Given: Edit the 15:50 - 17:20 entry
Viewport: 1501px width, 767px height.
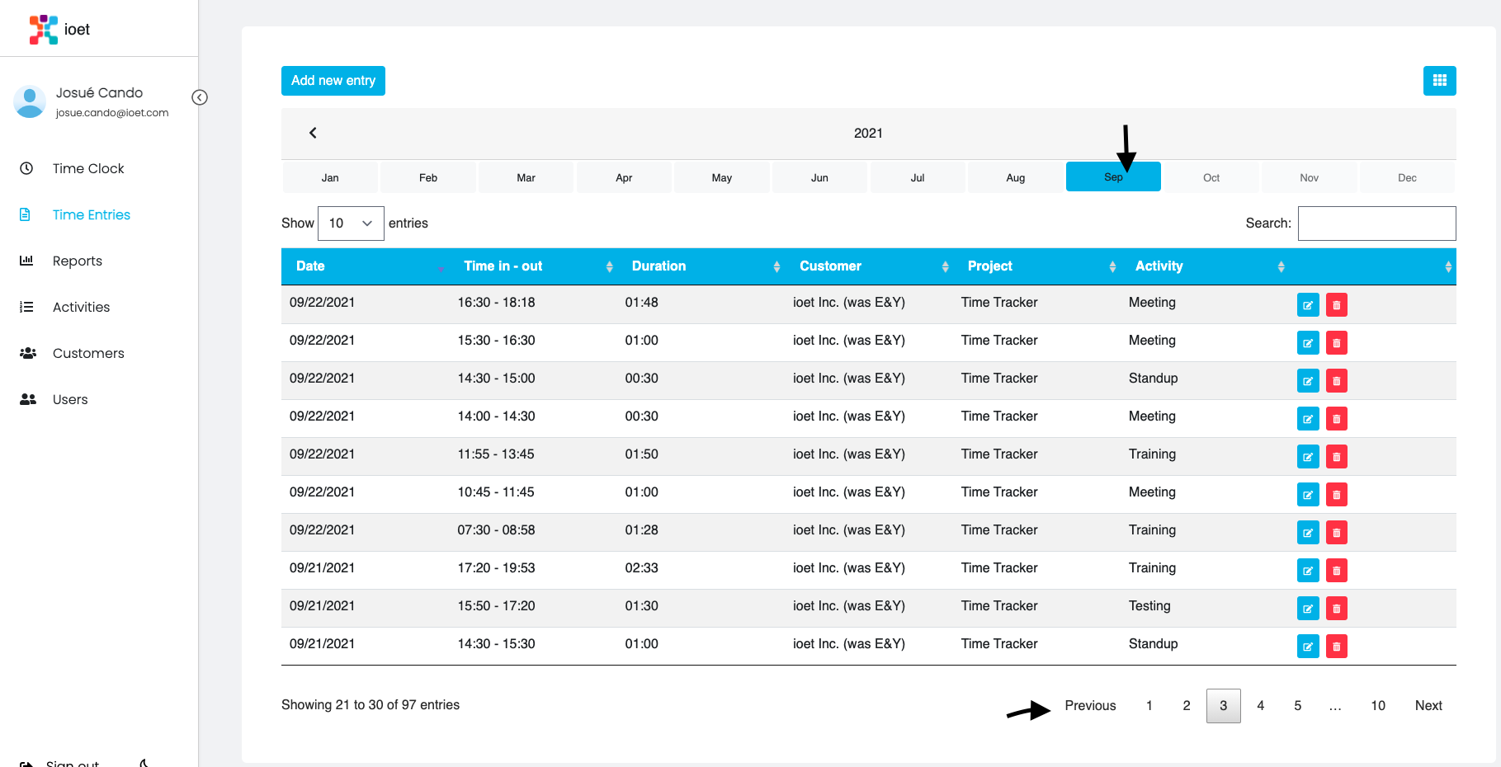Looking at the screenshot, I should tap(1308, 609).
